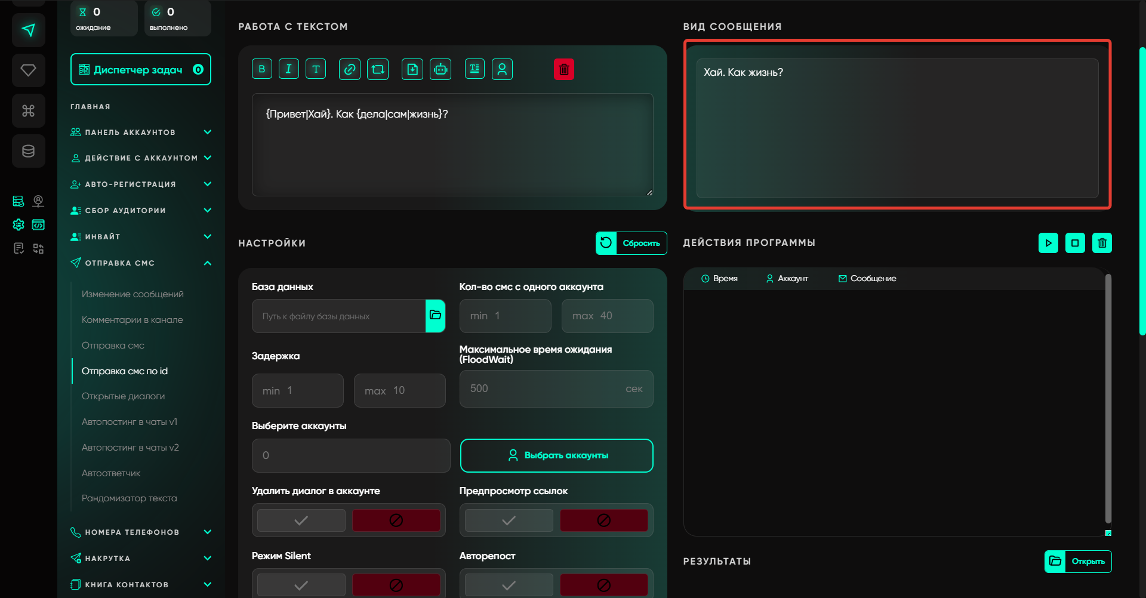Screen dimensions: 1146x598
Task: Click the FloodWait time input field
Action: coord(543,389)
